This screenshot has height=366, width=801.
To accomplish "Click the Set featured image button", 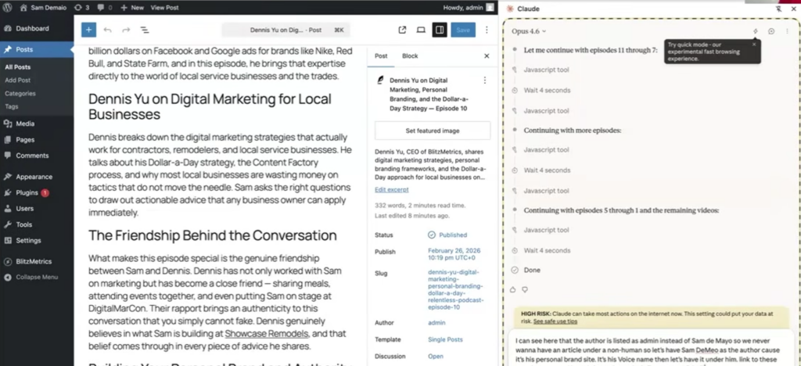I will [x=433, y=131].
